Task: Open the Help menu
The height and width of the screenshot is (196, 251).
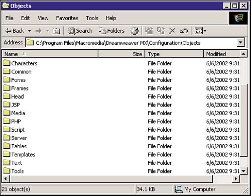Action: click(x=111, y=18)
